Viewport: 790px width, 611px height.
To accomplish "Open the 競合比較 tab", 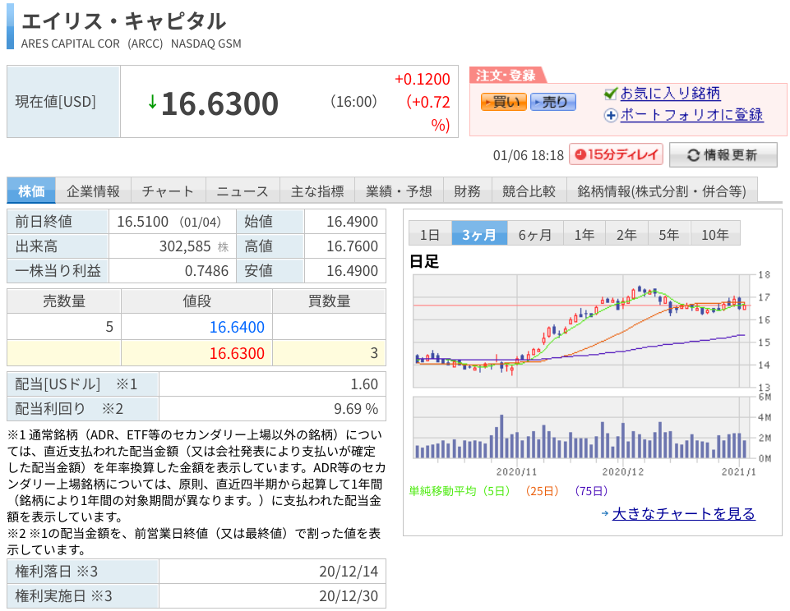I will (x=529, y=191).
